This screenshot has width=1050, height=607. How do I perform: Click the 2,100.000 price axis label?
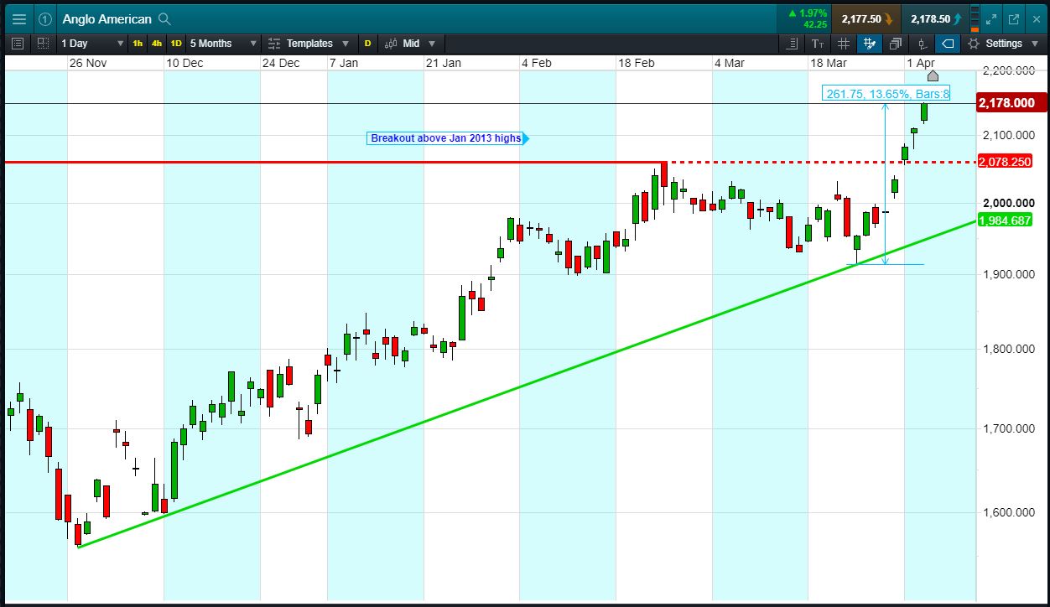(1009, 135)
